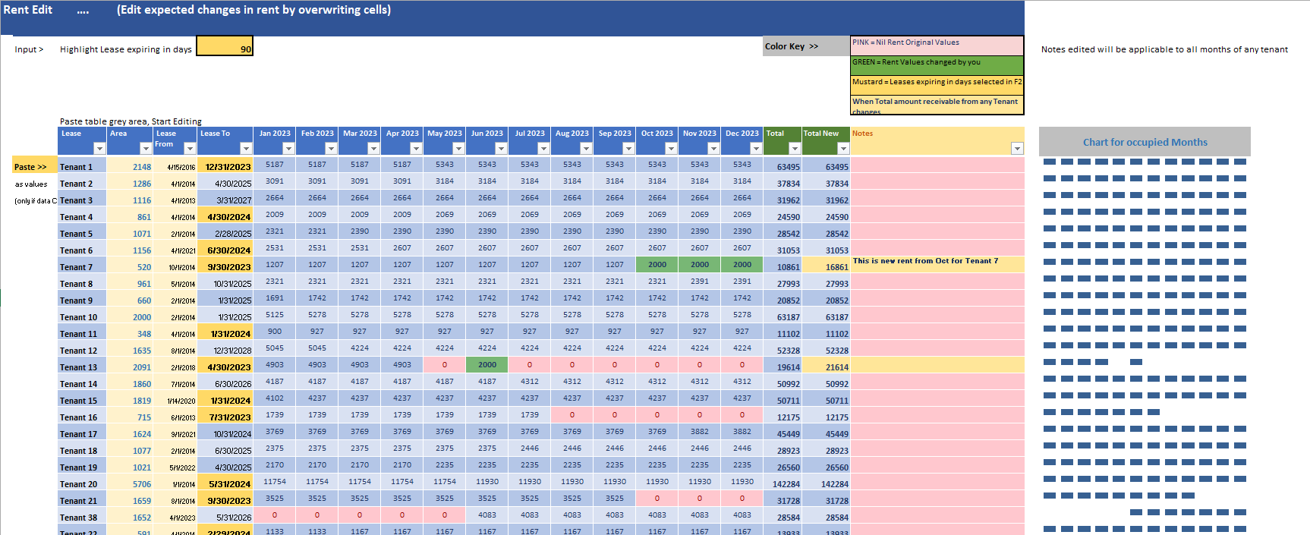Click the yellow 'Paste >>' cell
This screenshot has height=535, width=1310.
point(34,166)
